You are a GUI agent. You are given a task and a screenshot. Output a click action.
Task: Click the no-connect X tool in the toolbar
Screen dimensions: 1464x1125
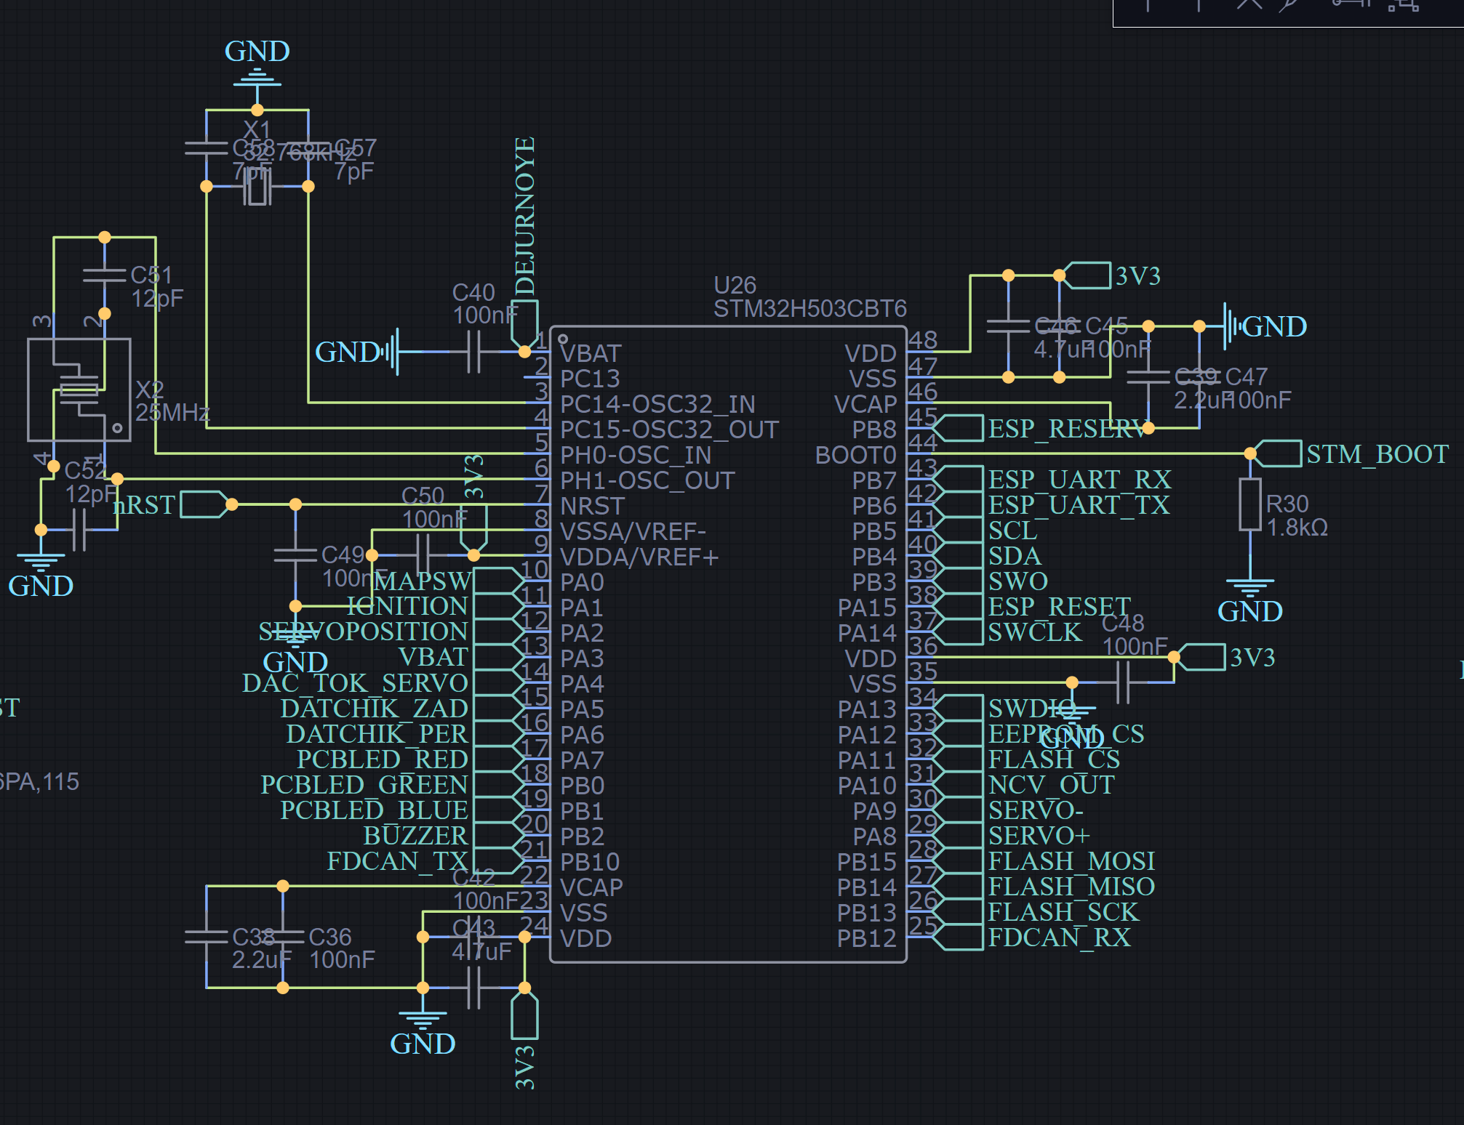coord(1249,4)
